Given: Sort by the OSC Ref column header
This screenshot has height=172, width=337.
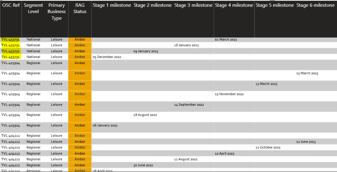Looking at the screenshot, I should [x=11, y=5].
